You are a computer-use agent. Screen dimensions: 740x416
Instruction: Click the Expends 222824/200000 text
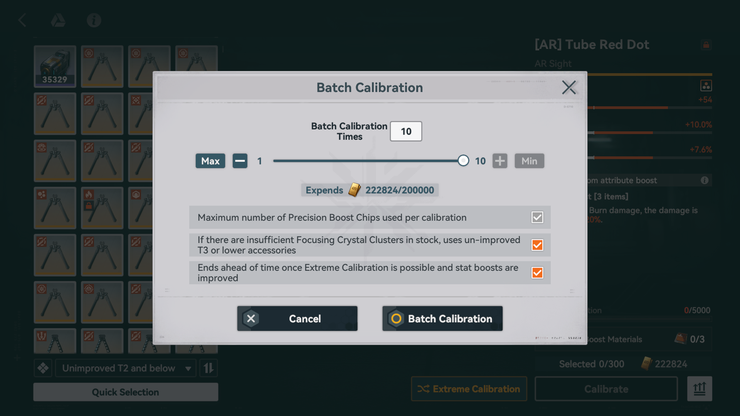(x=370, y=190)
